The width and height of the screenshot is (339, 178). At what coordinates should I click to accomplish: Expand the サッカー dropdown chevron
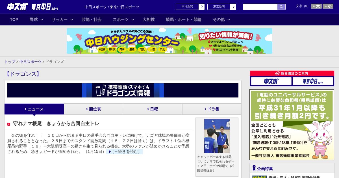coord(72,19)
